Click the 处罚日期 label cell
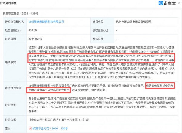This screenshot has height=133, width=182. click(x=15, y=39)
